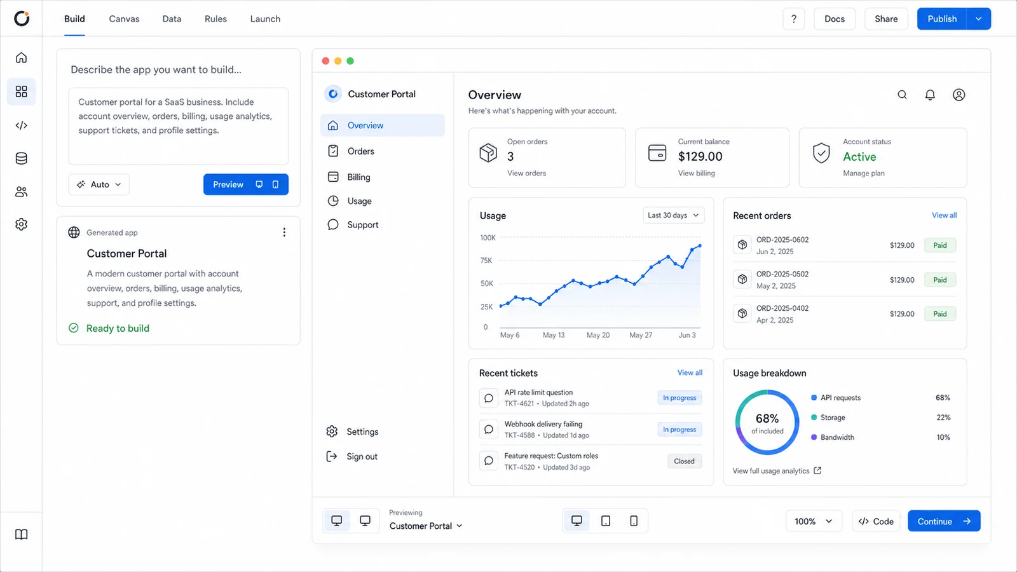
Task: Click the wallet icon in Current balance card
Action: (x=657, y=153)
